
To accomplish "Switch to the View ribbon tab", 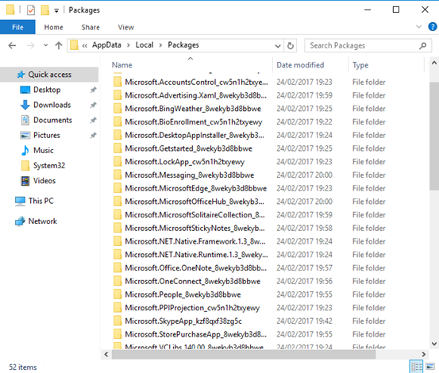I will pos(126,27).
